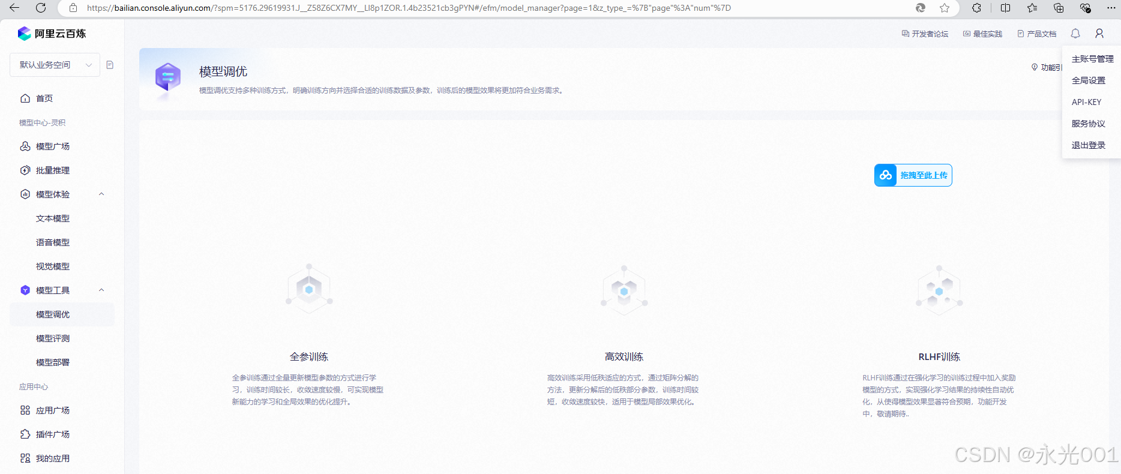Click the document icon beside workspace selector
Image resolution: width=1121 pixels, height=474 pixels.
point(110,65)
